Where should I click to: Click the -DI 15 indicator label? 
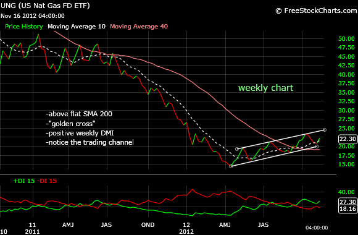[x=46, y=181]
